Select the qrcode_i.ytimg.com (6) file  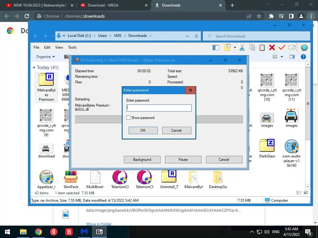pos(46,123)
